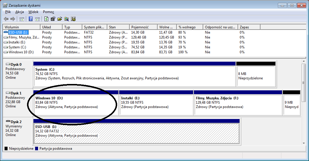309x161 pixels.
Task: Open the Plik menu
Action: [8, 12]
